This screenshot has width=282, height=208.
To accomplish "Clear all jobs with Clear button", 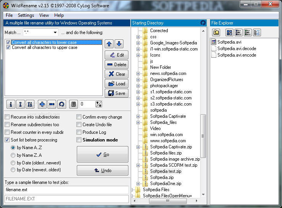I will pos(117,74).
